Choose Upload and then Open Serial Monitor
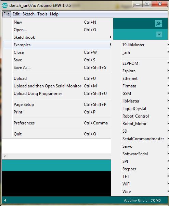The image size is (169, 206). (57, 86)
